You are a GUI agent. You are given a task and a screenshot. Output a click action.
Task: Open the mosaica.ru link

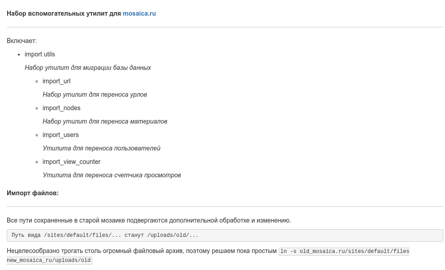coord(139,13)
